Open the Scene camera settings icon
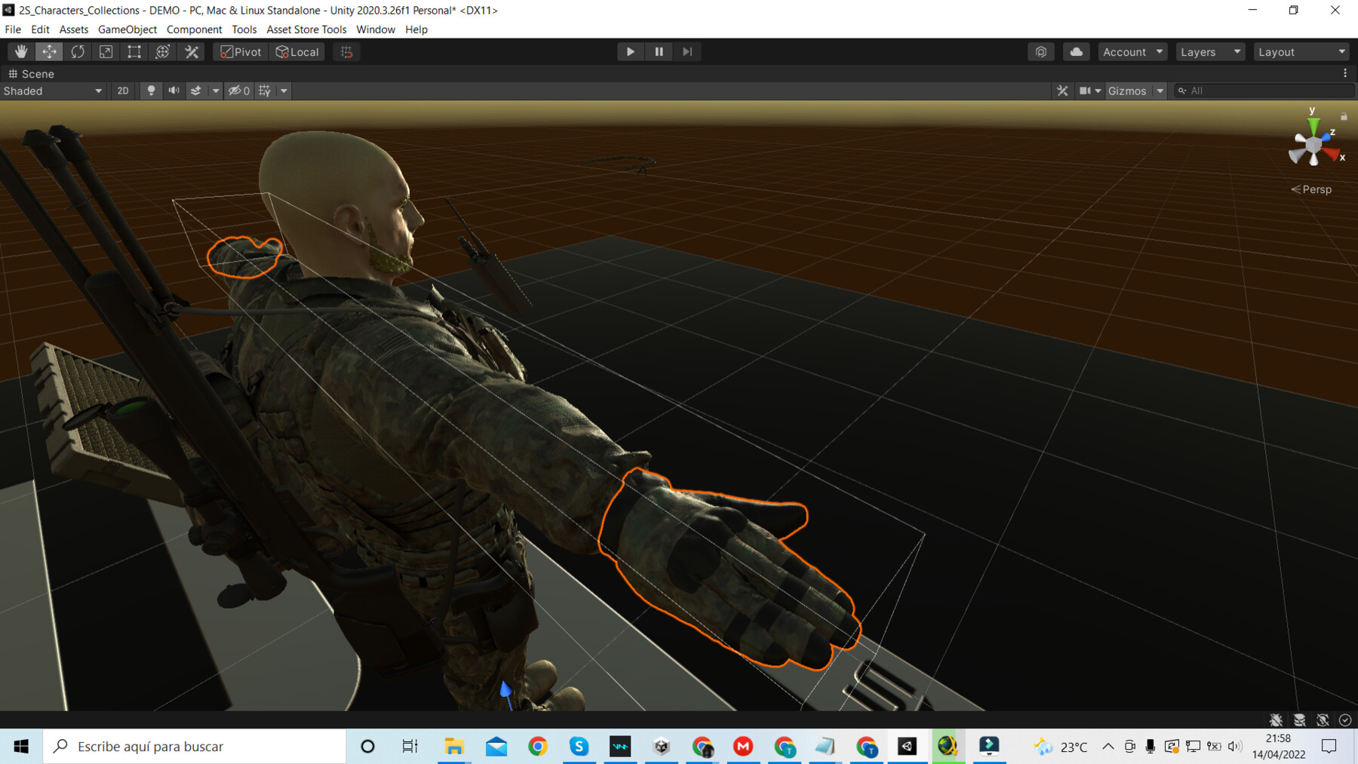This screenshot has width=1358, height=764. point(1089,91)
